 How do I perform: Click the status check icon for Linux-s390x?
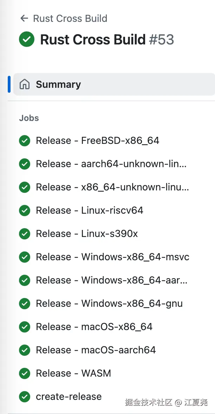(x=25, y=234)
